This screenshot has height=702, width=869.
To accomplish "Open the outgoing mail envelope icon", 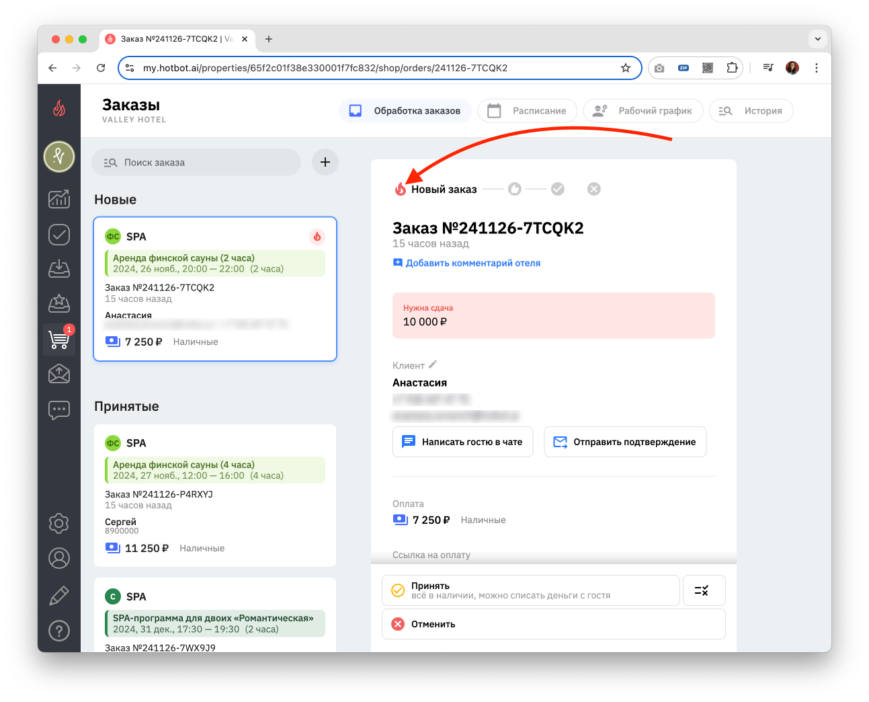I will tap(59, 374).
